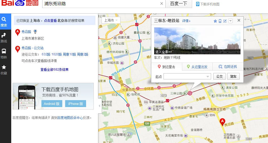The width and height of the screenshot is (268, 143).
Task: Click the 天花庵菜市场 market icon
Action: coord(186,136)
